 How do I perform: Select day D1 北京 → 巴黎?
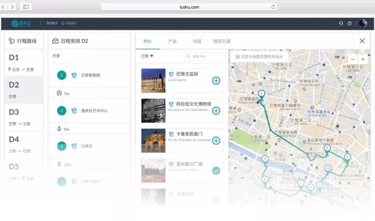[24, 63]
